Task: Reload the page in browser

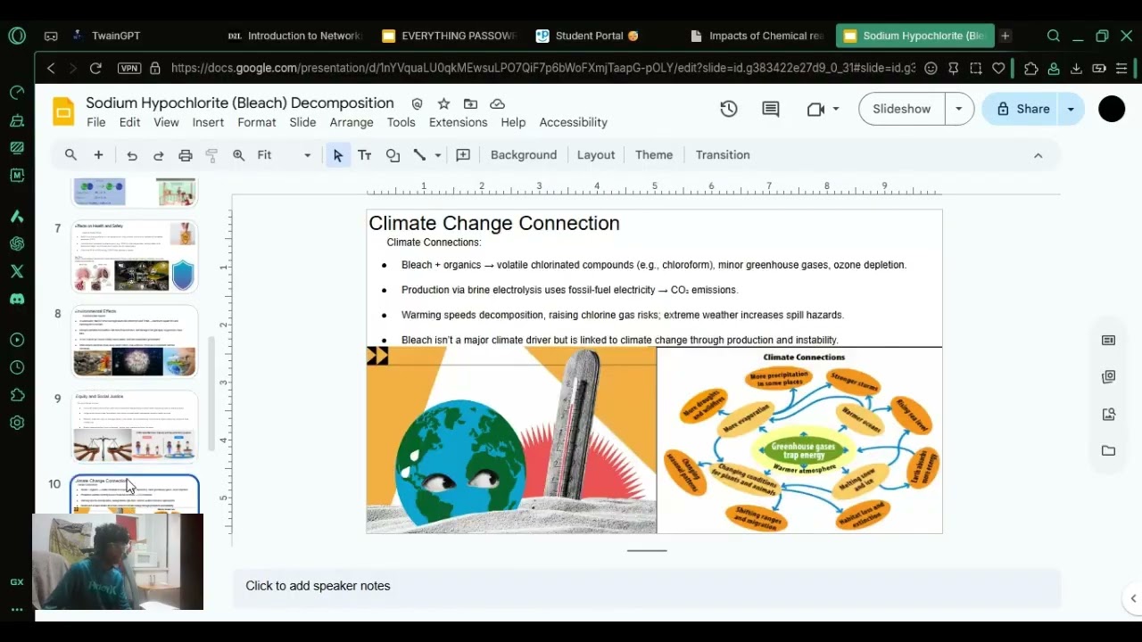Action: 95,68
